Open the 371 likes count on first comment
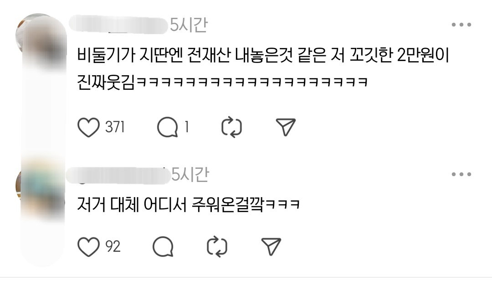 pos(115,127)
